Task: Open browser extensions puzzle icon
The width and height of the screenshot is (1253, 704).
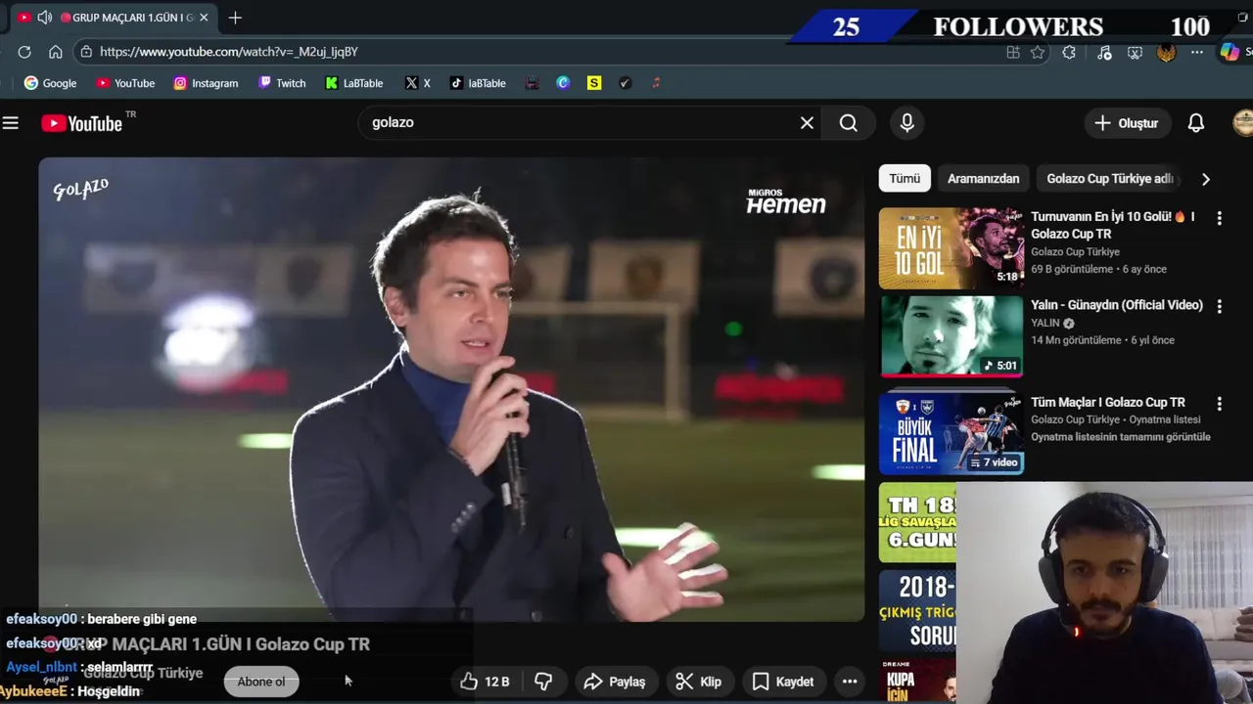Action: pos(1069,53)
